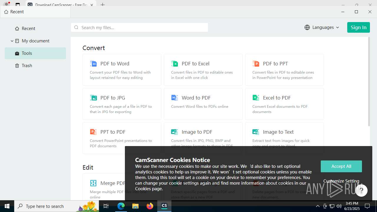
Task: Open the Image to Text tool icon
Action: click(x=256, y=132)
